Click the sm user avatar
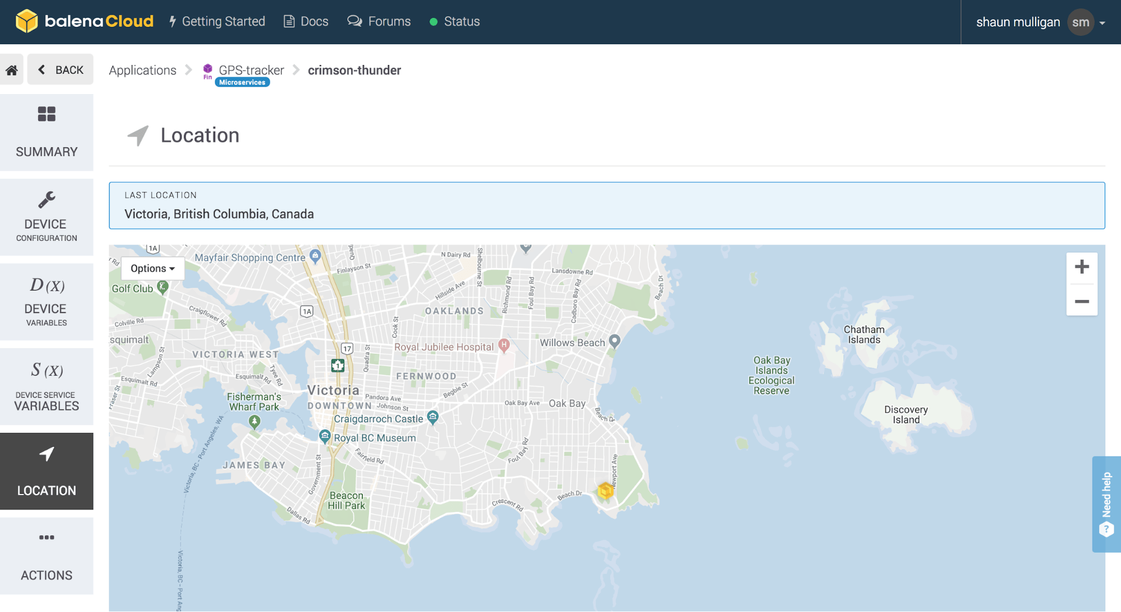The height and width of the screenshot is (612, 1121). click(1081, 22)
